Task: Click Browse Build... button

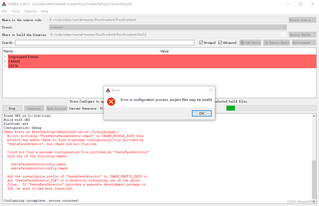Action: click(x=303, y=35)
